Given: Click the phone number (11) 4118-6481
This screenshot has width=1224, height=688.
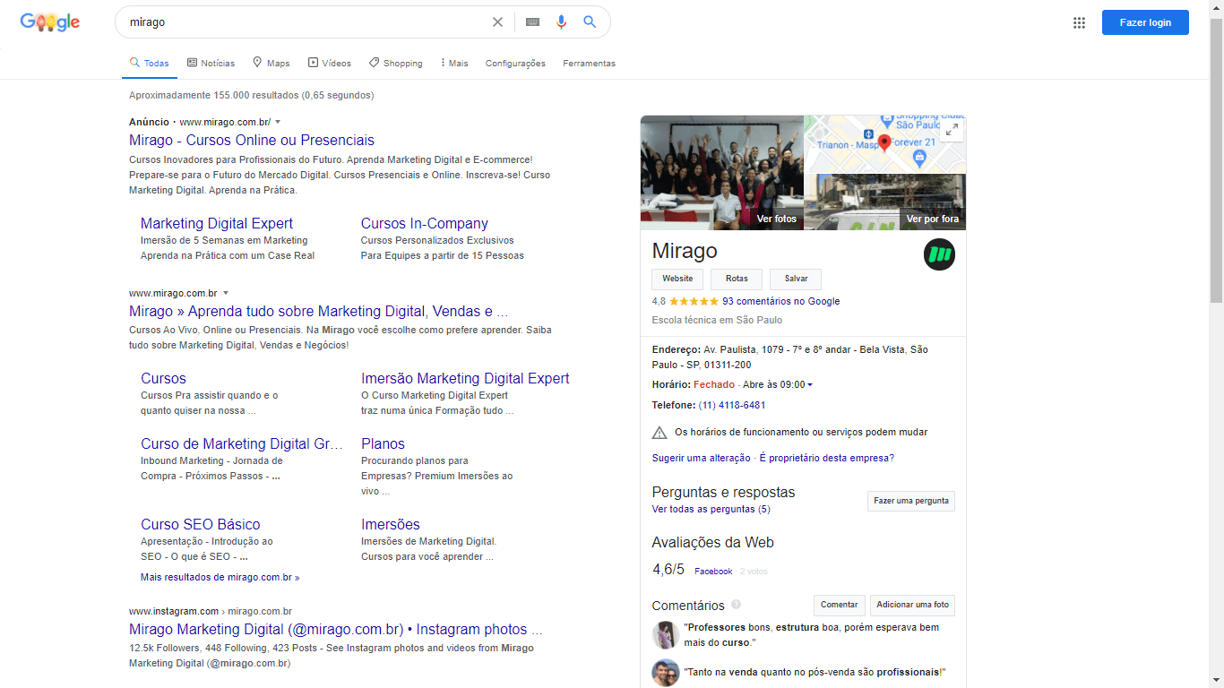Looking at the screenshot, I should pyautogui.click(x=732, y=406).
